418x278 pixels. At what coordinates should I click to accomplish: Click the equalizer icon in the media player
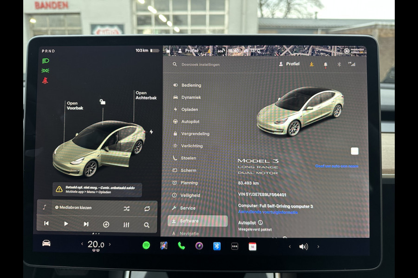(126, 225)
